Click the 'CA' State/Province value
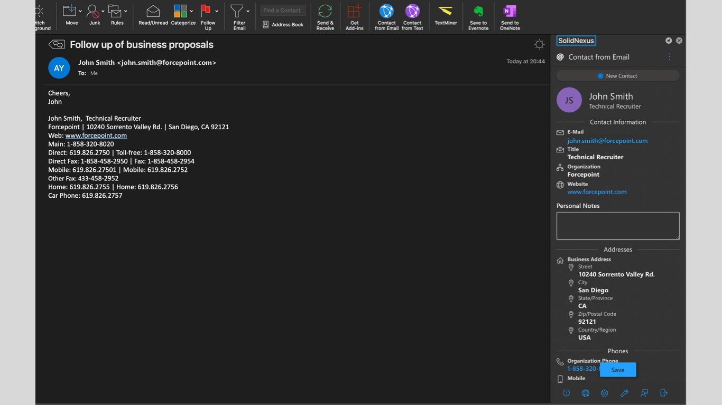 (x=582, y=306)
